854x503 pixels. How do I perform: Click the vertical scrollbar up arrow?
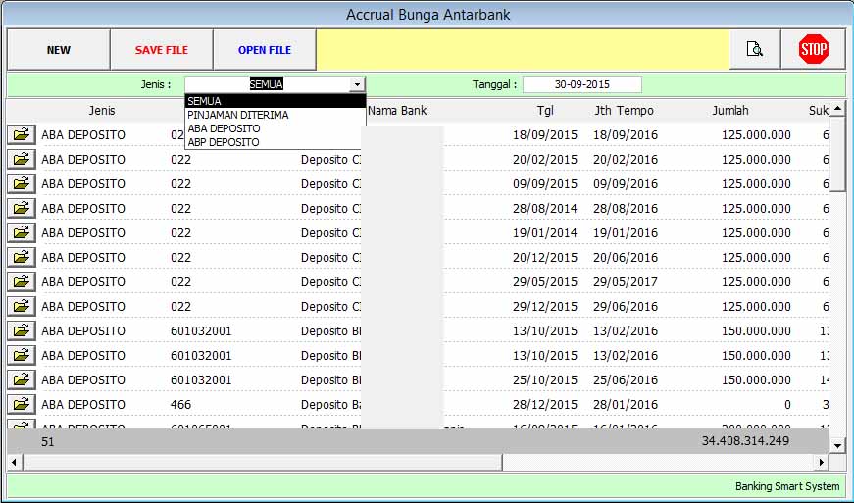click(837, 108)
